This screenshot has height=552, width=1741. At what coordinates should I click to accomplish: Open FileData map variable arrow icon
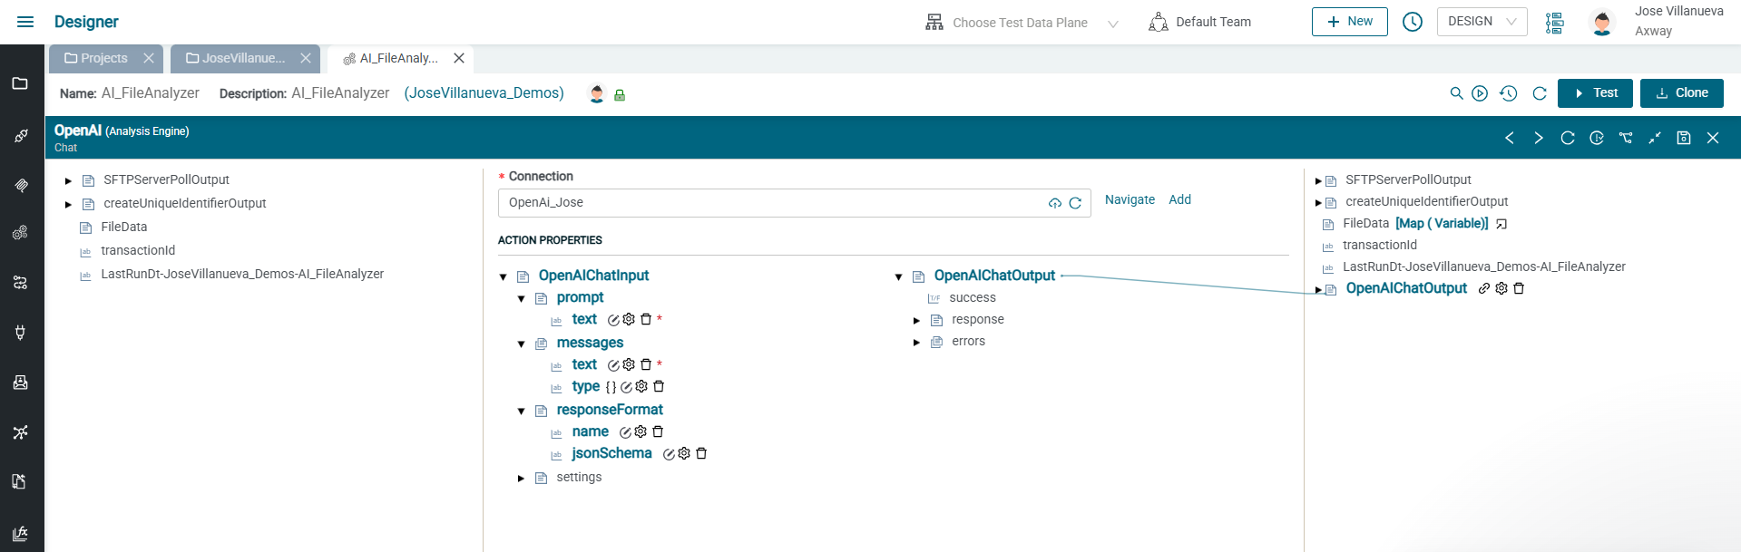(1501, 224)
